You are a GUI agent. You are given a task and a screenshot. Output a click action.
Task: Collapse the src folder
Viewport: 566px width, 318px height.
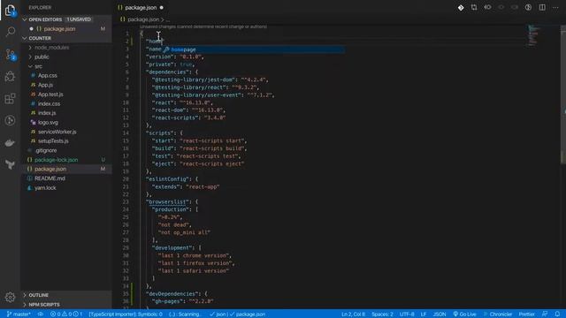coord(38,66)
